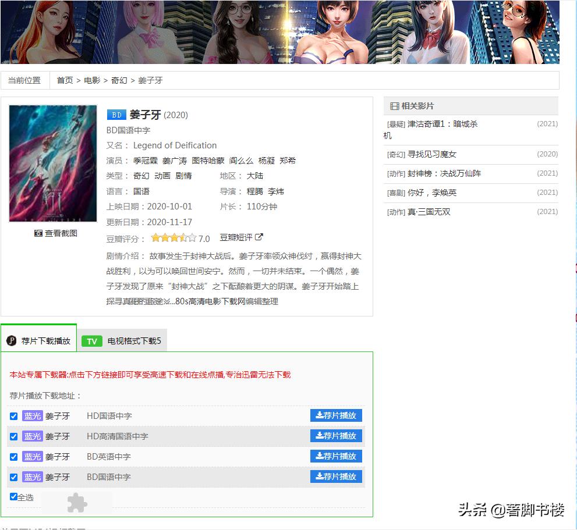Click the green TV icon on download tab
This screenshot has height=530, width=577.
point(91,340)
